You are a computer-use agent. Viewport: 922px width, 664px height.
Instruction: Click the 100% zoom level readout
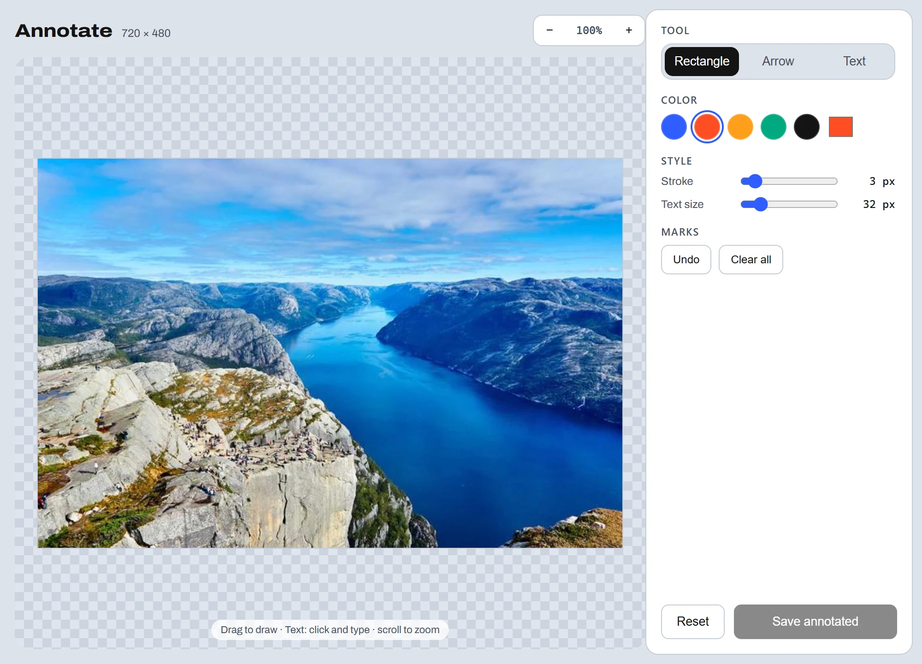coord(589,30)
